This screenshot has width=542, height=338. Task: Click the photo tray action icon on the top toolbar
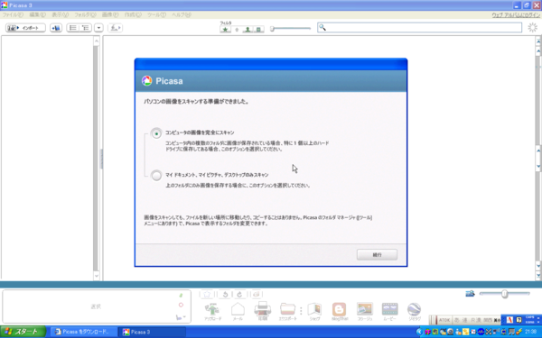(x=115, y=28)
